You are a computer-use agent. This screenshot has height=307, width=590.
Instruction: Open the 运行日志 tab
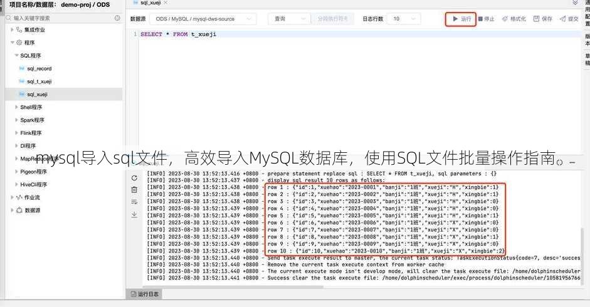(x=144, y=294)
